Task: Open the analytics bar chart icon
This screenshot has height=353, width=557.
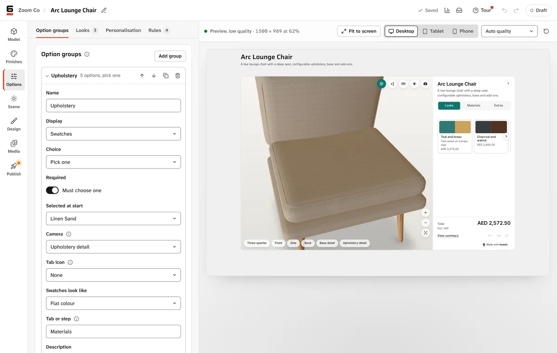Action: (447, 10)
